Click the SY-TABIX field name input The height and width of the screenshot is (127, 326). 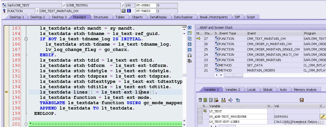[145, 11]
